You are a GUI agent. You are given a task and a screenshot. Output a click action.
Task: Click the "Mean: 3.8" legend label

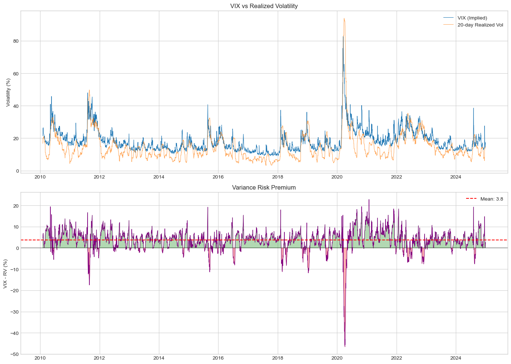click(x=492, y=199)
